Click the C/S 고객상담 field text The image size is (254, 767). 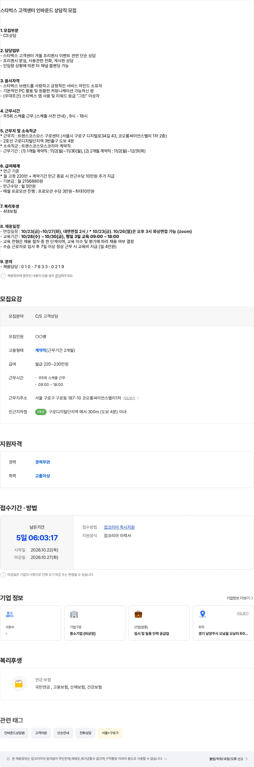point(47,316)
